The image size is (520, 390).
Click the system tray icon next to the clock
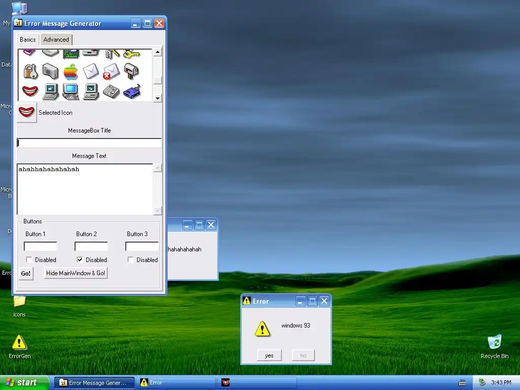coord(482,382)
